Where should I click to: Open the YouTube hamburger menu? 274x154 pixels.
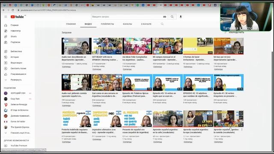tap(6, 17)
